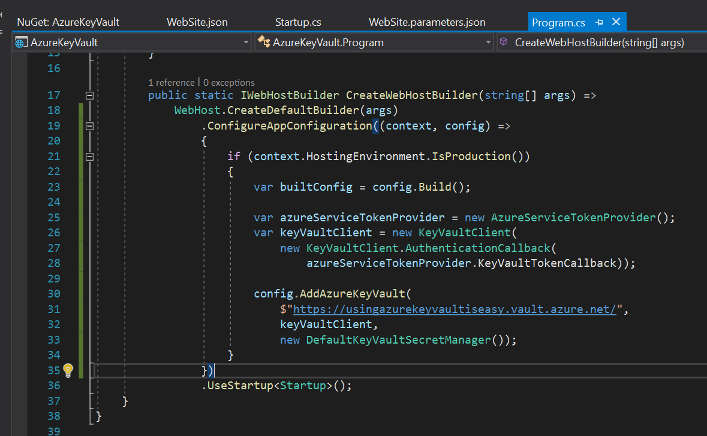Collapse the outlining region at line 17
Viewport: 707px width, 436px height.
click(89, 95)
